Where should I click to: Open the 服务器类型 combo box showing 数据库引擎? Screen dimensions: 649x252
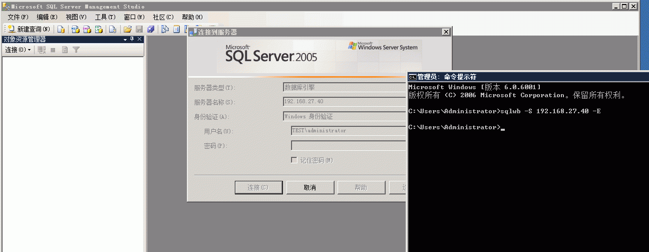345,87
